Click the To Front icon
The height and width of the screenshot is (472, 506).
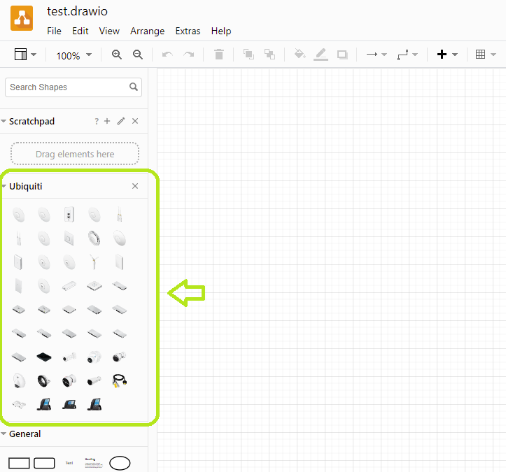click(x=248, y=54)
